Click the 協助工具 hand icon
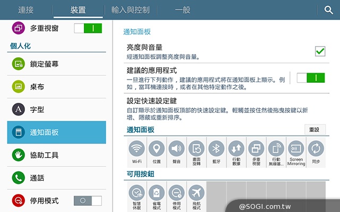The image size is (340, 212). (x=19, y=155)
